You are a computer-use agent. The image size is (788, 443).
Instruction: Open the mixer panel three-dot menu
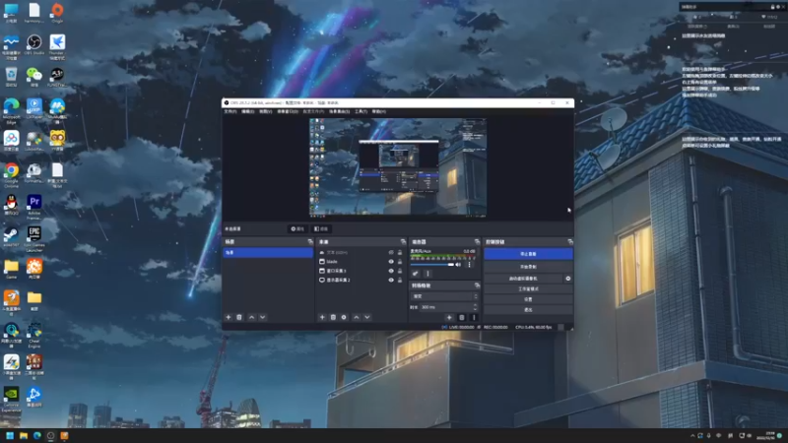click(x=427, y=274)
